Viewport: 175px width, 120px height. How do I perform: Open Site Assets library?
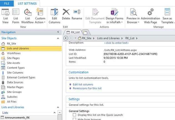click(x=13, y=63)
